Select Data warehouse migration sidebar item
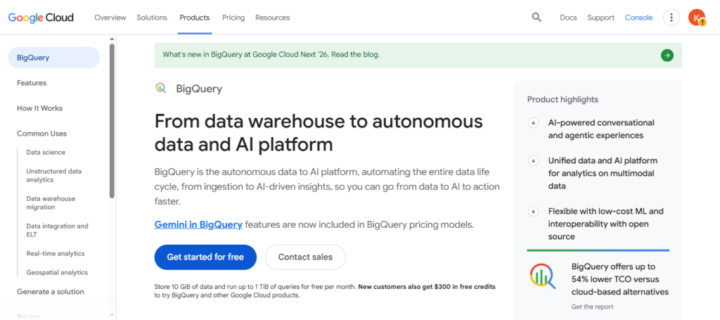This screenshot has height=320, width=720. pos(51,203)
